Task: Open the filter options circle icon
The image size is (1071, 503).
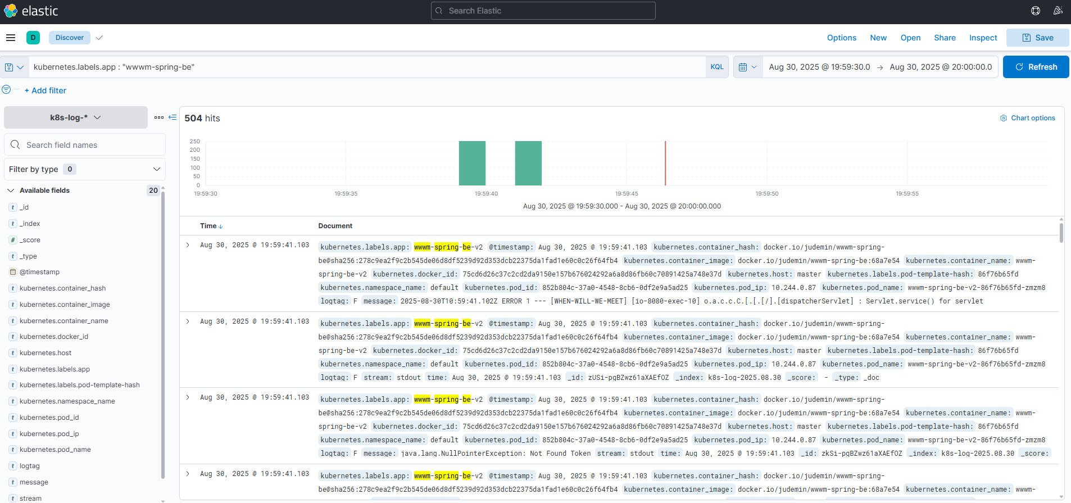Action: (x=7, y=89)
